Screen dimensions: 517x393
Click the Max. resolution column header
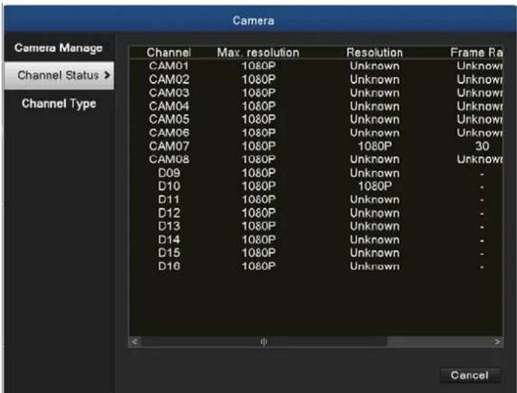258,52
